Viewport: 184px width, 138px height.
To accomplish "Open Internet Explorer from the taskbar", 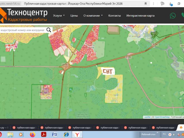I will pos(66,135).
